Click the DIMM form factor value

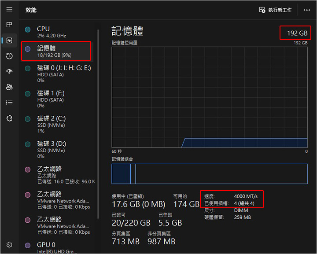(241, 210)
